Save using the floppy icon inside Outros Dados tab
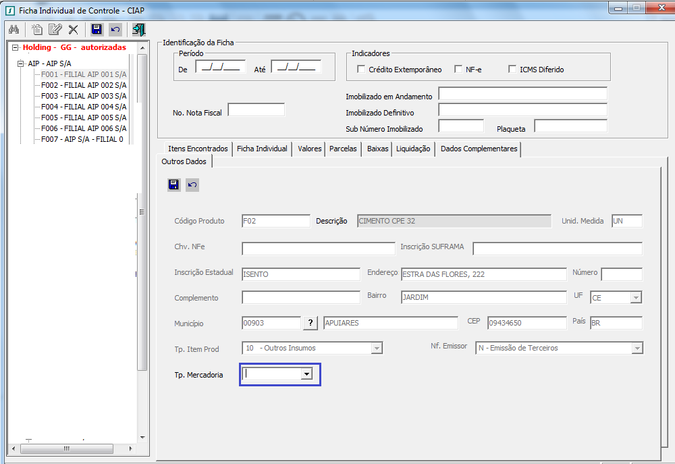 click(174, 185)
